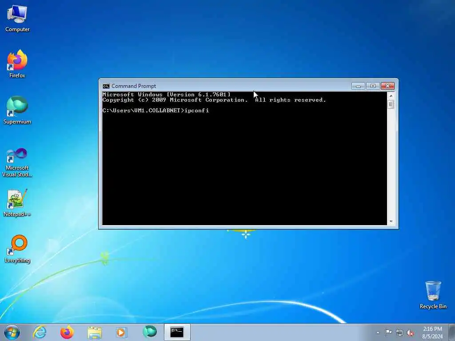Launch Firefox from the taskbar

(67, 332)
